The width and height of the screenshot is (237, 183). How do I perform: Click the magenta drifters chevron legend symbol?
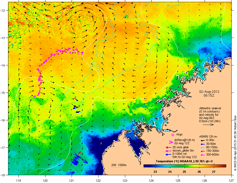coord(171,142)
